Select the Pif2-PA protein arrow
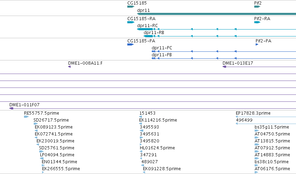 257,44
